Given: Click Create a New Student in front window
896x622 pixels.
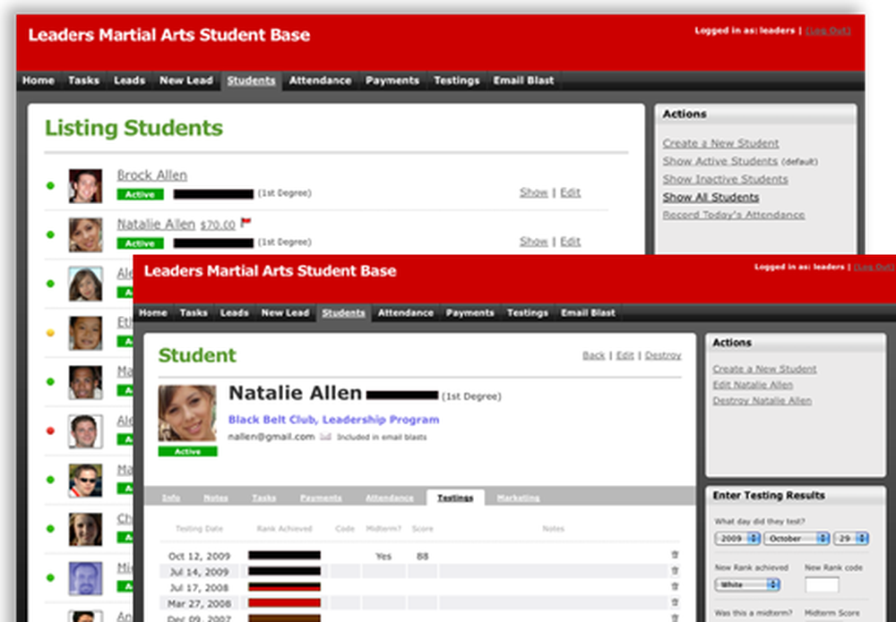Looking at the screenshot, I should pos(764,370).
